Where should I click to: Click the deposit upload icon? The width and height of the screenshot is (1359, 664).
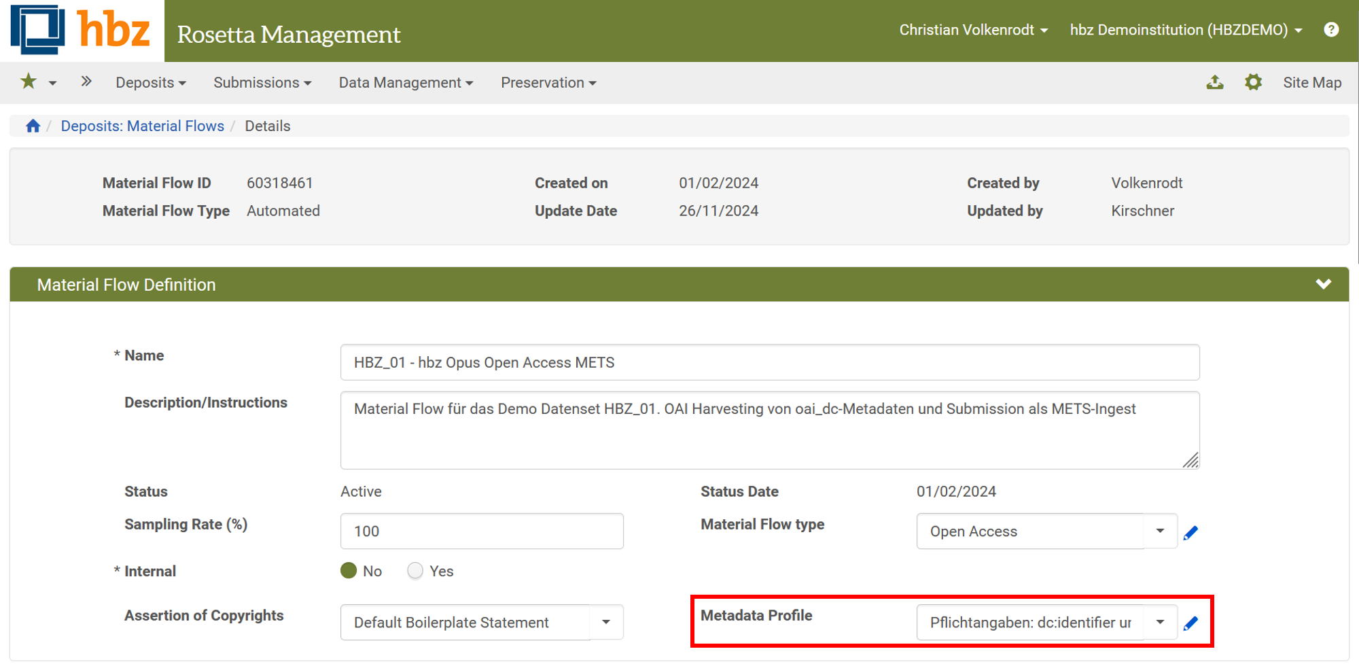click(x=1215, y=82)
